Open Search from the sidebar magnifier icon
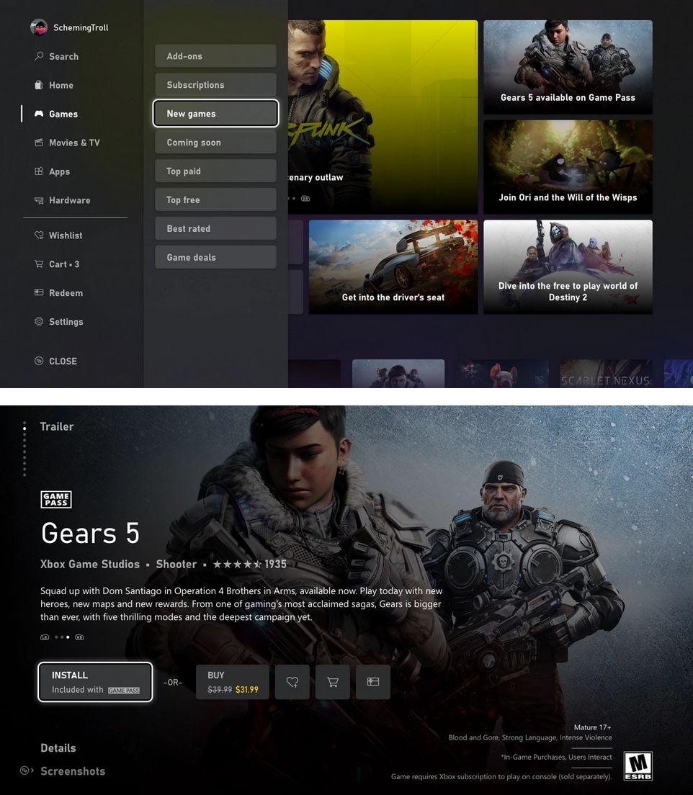The height and width of the screenshot is (795, 693). [39, 56]
